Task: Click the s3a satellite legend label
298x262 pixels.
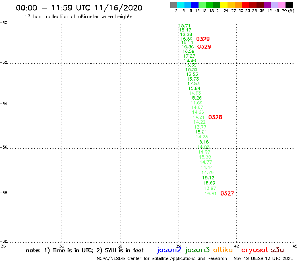Action: 277,250
